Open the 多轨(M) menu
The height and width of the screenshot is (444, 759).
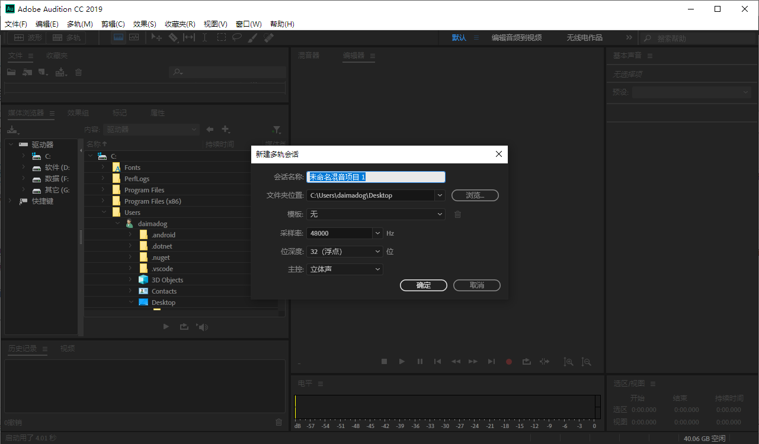80,24
